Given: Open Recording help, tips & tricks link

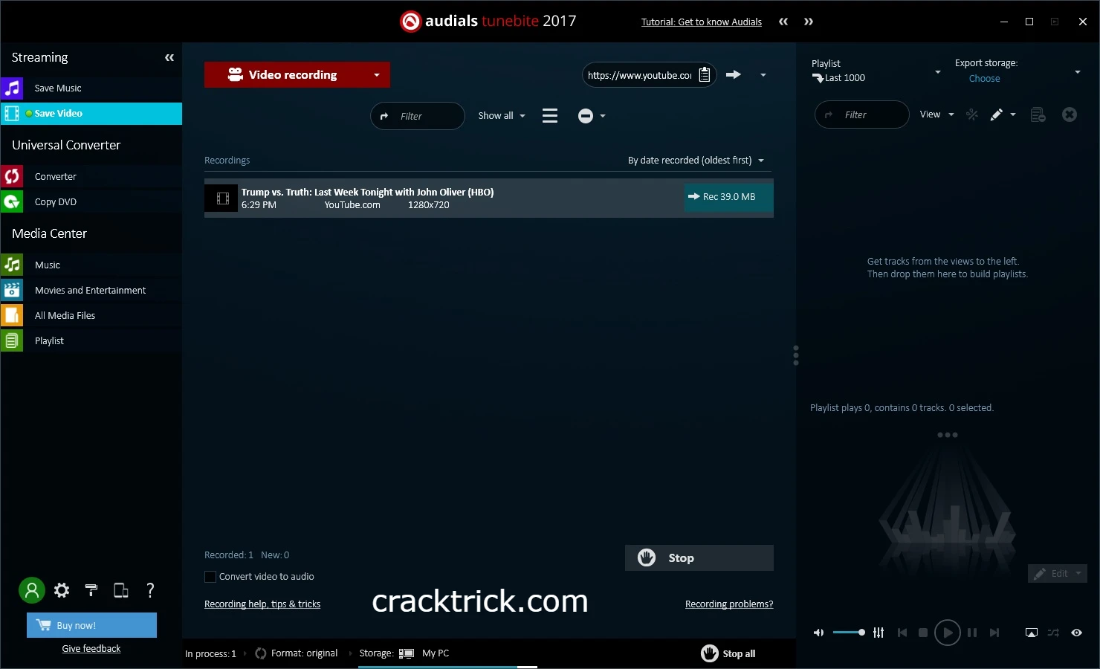Looking at the screenshot, I should [x=262, y=604].
